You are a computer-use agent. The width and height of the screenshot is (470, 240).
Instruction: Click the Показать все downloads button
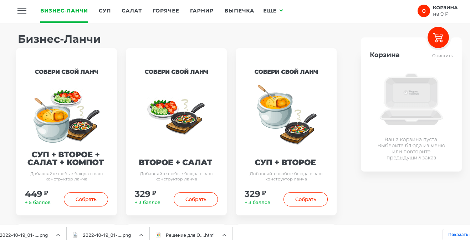coord(458,235)
